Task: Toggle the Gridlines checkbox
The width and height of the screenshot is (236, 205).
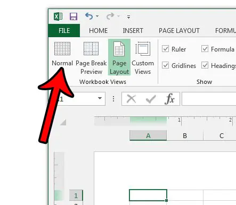Action: click(165, 65)
